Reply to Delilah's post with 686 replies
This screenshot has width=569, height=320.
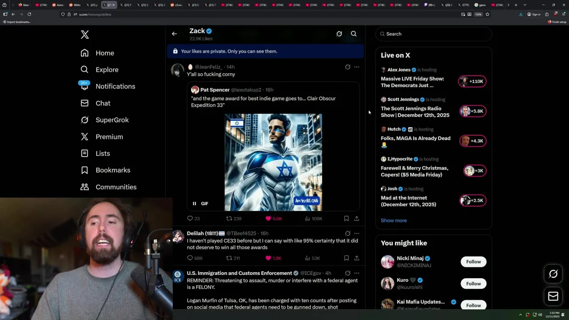(195, 258)
